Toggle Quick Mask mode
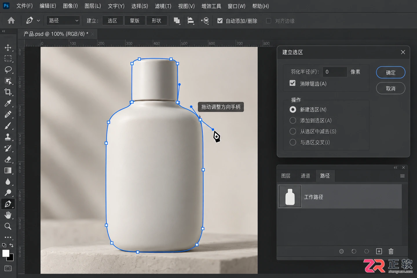 point(8,268)
